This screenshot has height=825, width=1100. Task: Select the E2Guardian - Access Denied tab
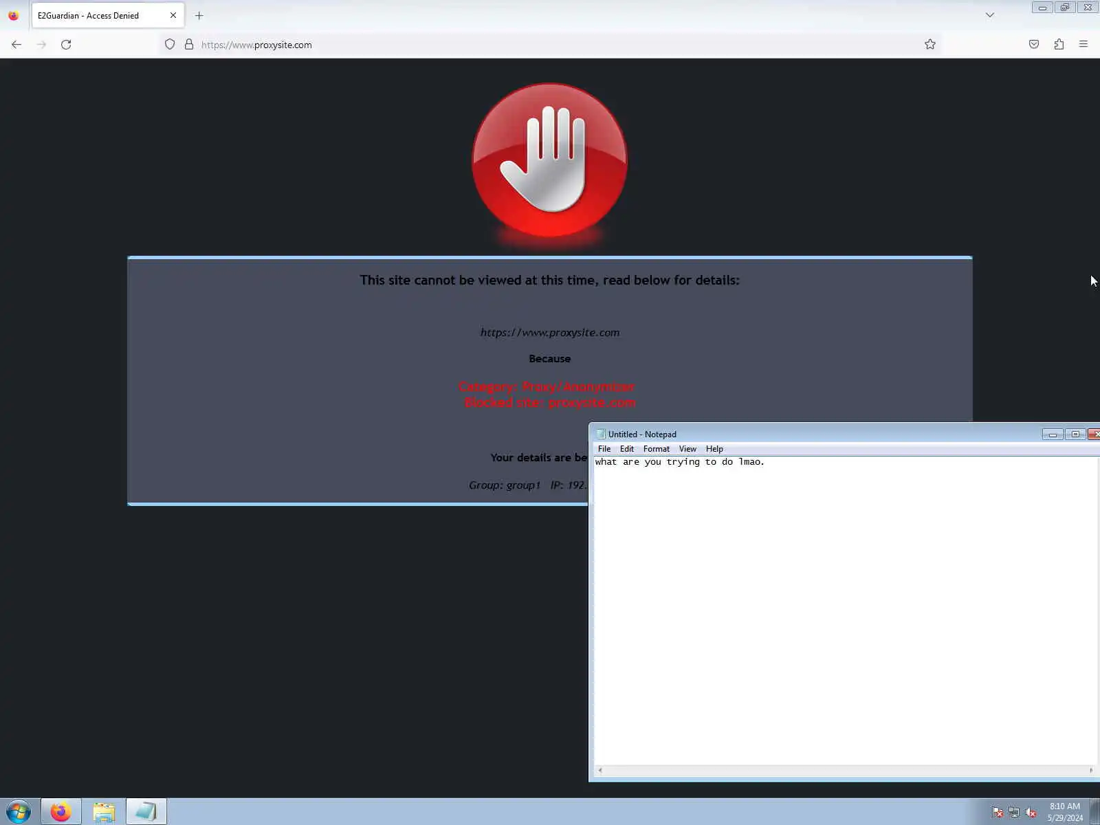pos(108,15)
